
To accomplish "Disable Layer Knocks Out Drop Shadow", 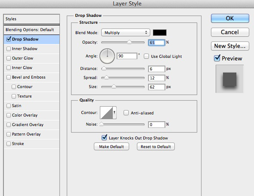I will pos(104,138).
